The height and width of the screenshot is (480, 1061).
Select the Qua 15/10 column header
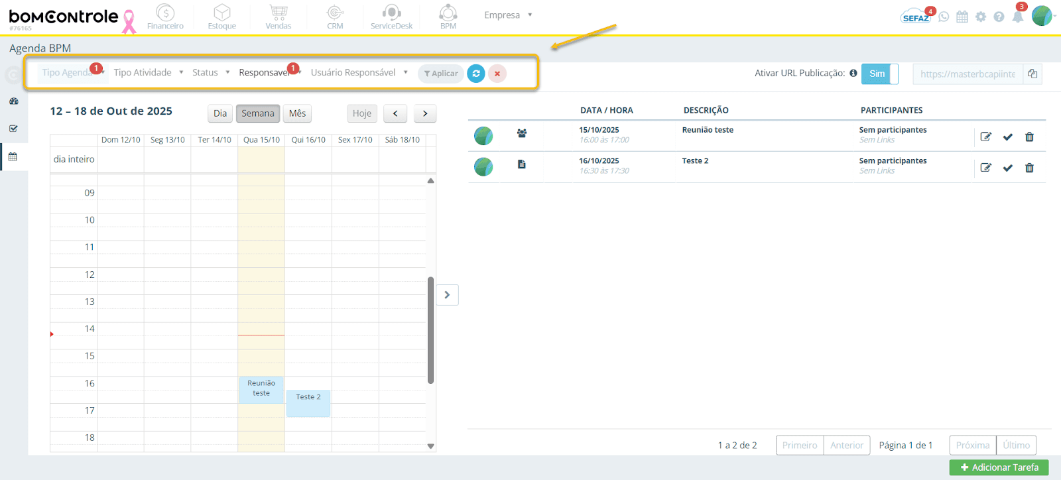tap(261, 140)
